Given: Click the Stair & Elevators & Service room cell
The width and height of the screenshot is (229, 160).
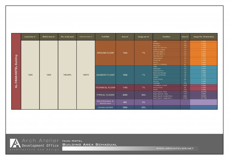Looking at the screenshot, I should (105, 102).
